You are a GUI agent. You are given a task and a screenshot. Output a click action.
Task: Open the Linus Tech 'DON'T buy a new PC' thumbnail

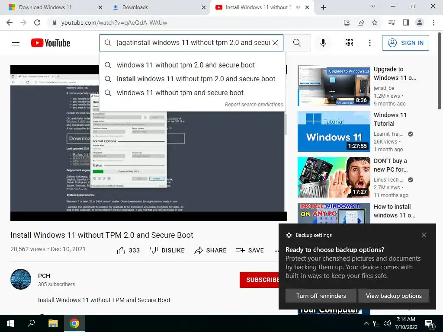334,177
